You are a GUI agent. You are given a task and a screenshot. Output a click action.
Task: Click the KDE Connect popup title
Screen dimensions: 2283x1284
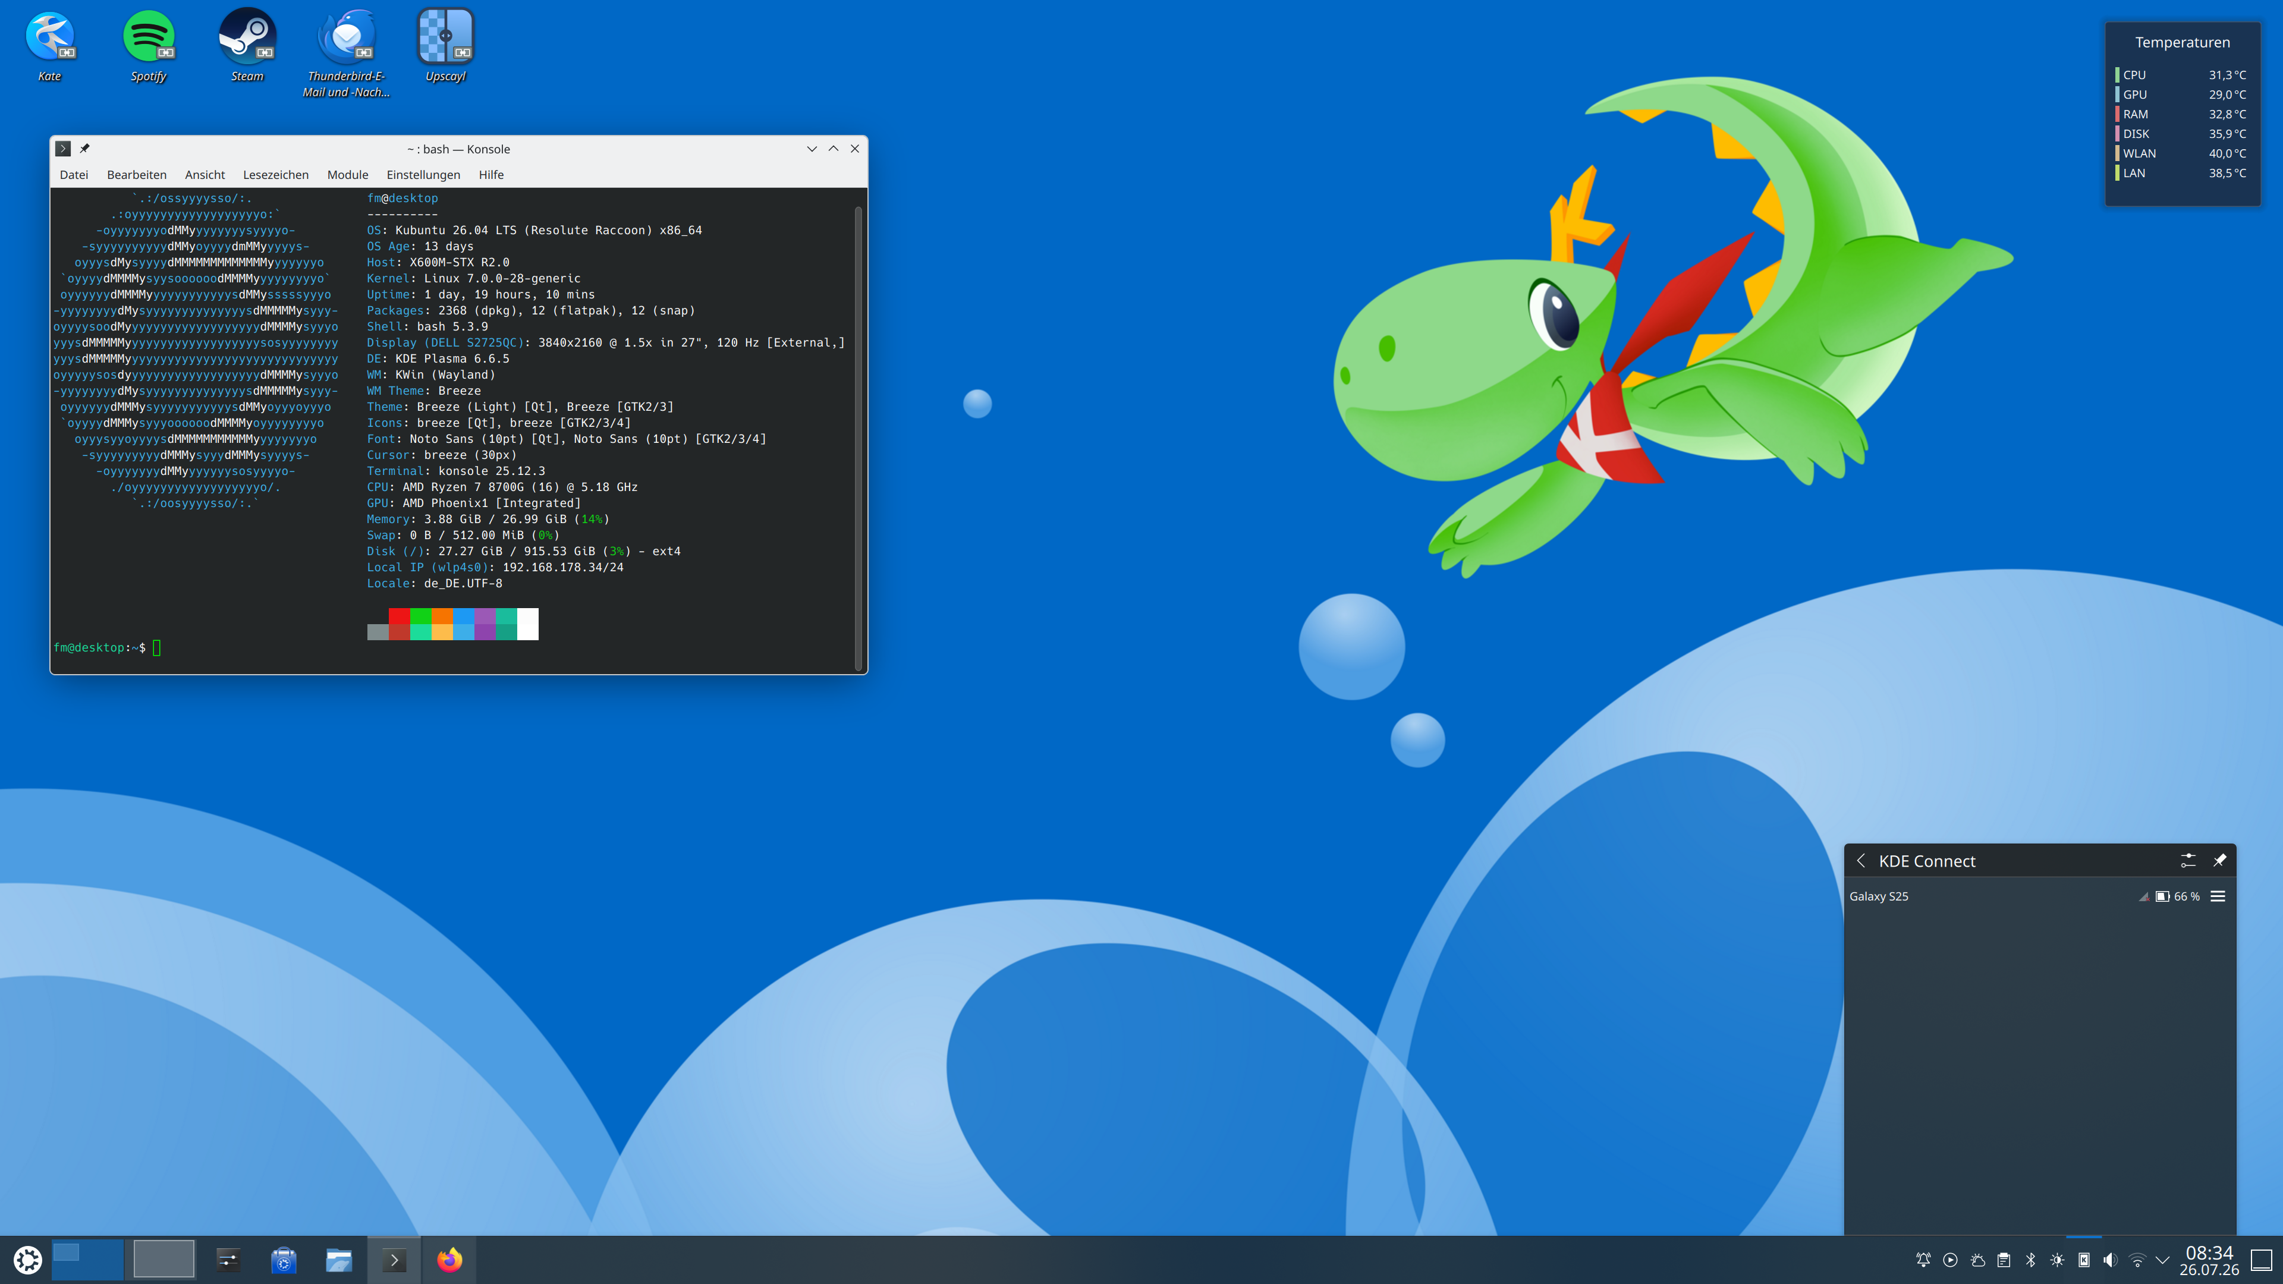click(1927, 860)
